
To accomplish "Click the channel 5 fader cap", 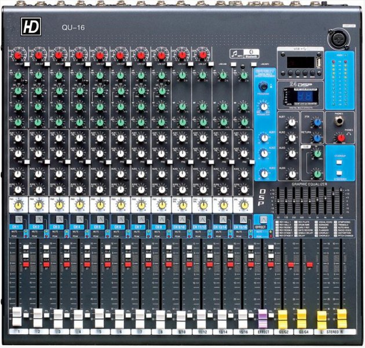I will (100, 319).
